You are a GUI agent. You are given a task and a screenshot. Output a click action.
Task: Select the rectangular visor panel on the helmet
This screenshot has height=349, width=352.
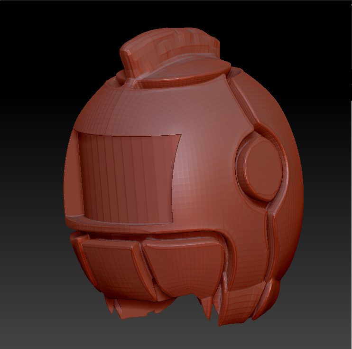coord(128,178)
